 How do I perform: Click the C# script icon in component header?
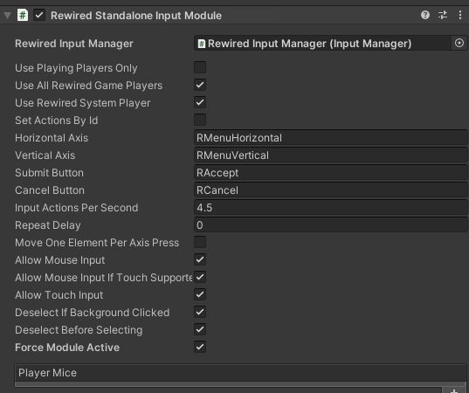point(23,15)
